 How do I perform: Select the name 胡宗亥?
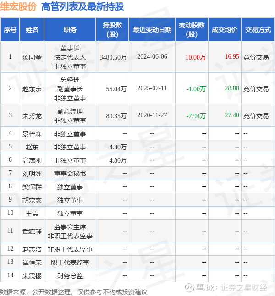32,200
